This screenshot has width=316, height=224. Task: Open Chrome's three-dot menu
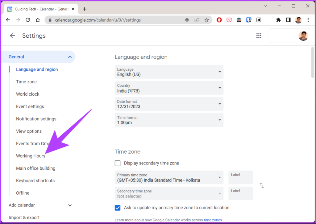point(308,20)
